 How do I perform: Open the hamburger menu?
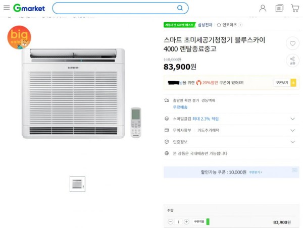click(7, 8)
